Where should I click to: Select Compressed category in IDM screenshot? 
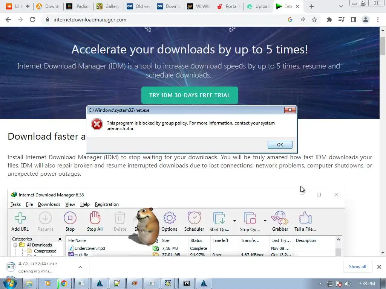pyautogui.click(x=45, y=251)
